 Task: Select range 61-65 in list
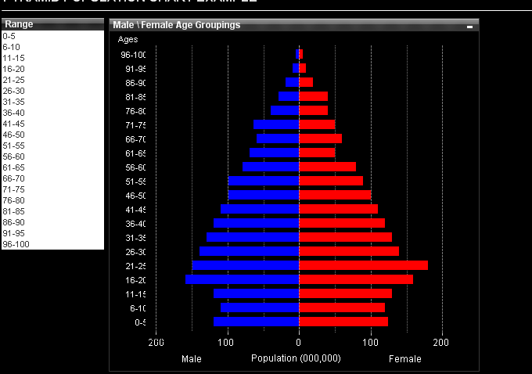52,167
